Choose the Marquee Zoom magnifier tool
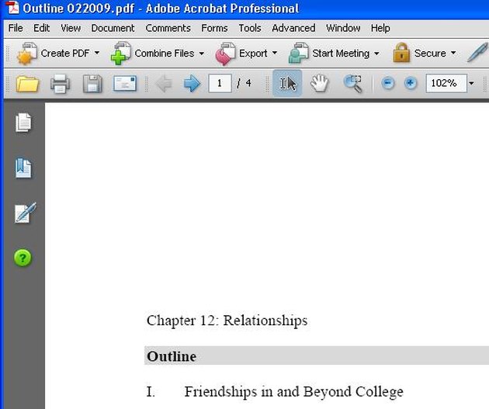Viewport: 489px width, 409px height. 352,84
